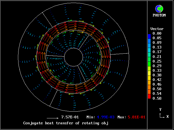Click the X axis label
The width and height of the screenshot is (174, 130).
167,117
